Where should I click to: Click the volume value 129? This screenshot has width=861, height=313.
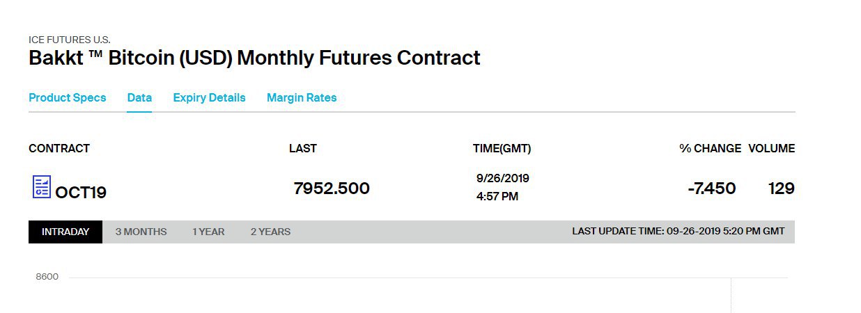[782, 188]
